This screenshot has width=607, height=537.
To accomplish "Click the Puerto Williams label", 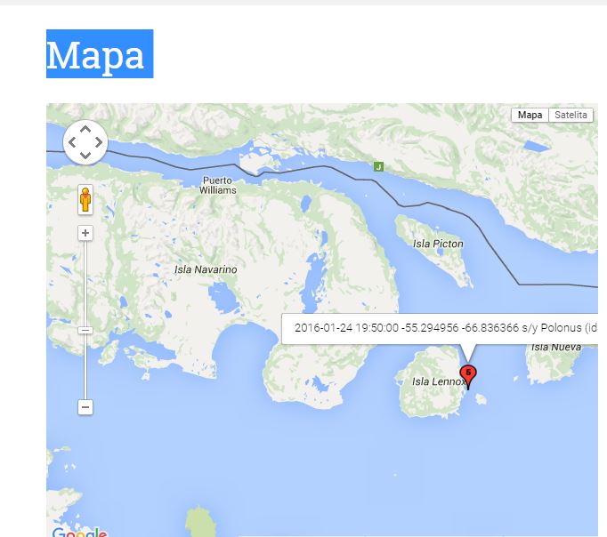I will pos(217,185).
